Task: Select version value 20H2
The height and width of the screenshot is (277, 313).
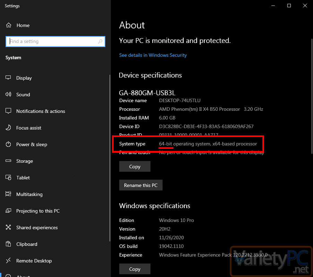Action: point(165,229)
